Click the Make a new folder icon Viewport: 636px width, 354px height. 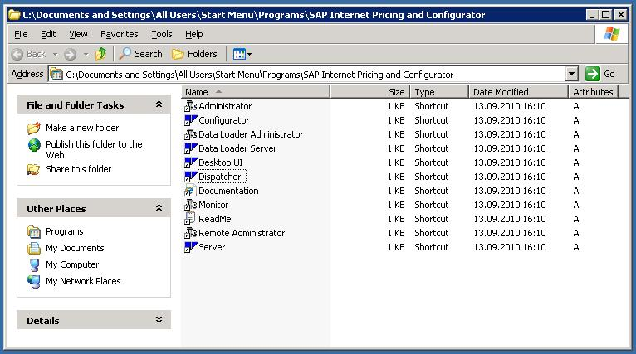pyautogui.click(x=34, y=128)
